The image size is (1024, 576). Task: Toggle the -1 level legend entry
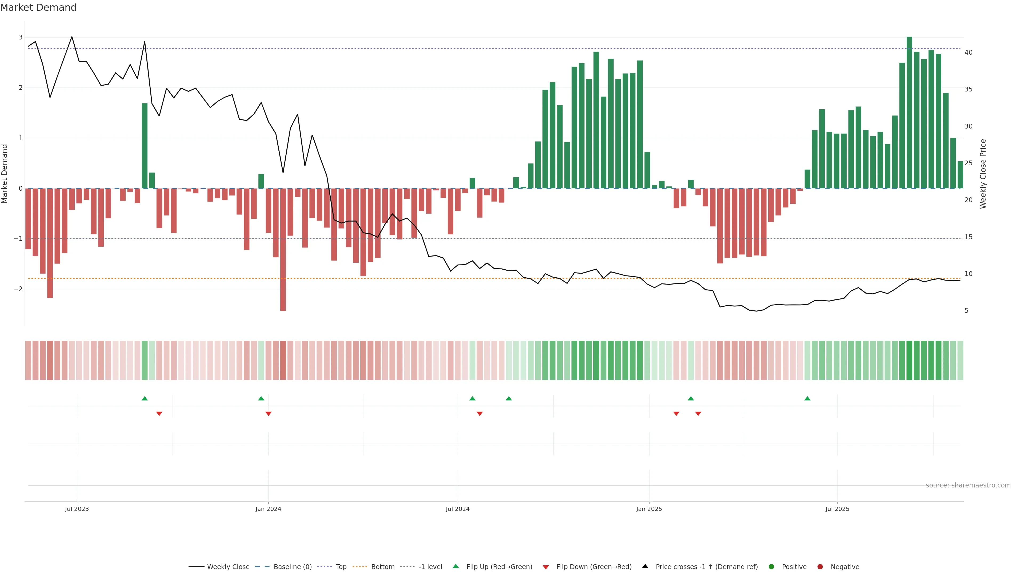click(x=430, y=566)
